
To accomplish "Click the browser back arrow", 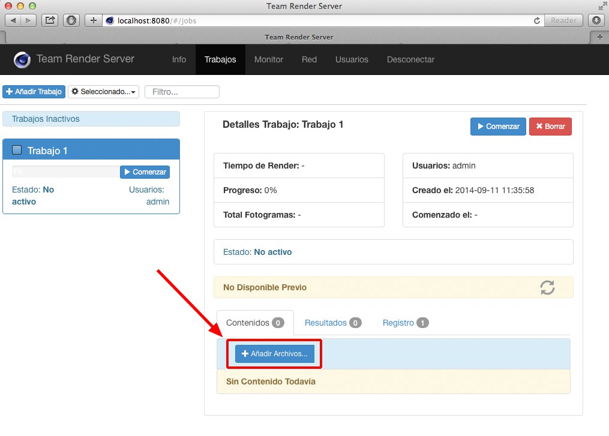I will pyautogui.click(x=13, y=20).
